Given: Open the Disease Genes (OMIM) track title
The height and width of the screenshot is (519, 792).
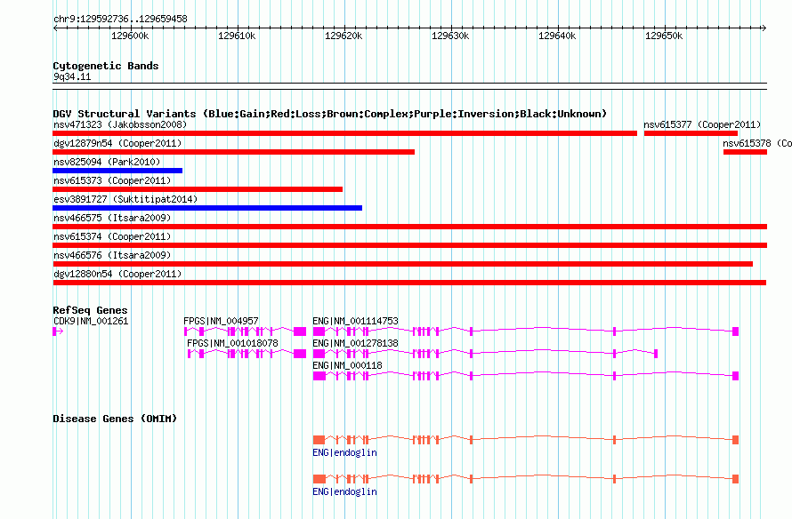Looking at the screenshot, I should [115, 419].
